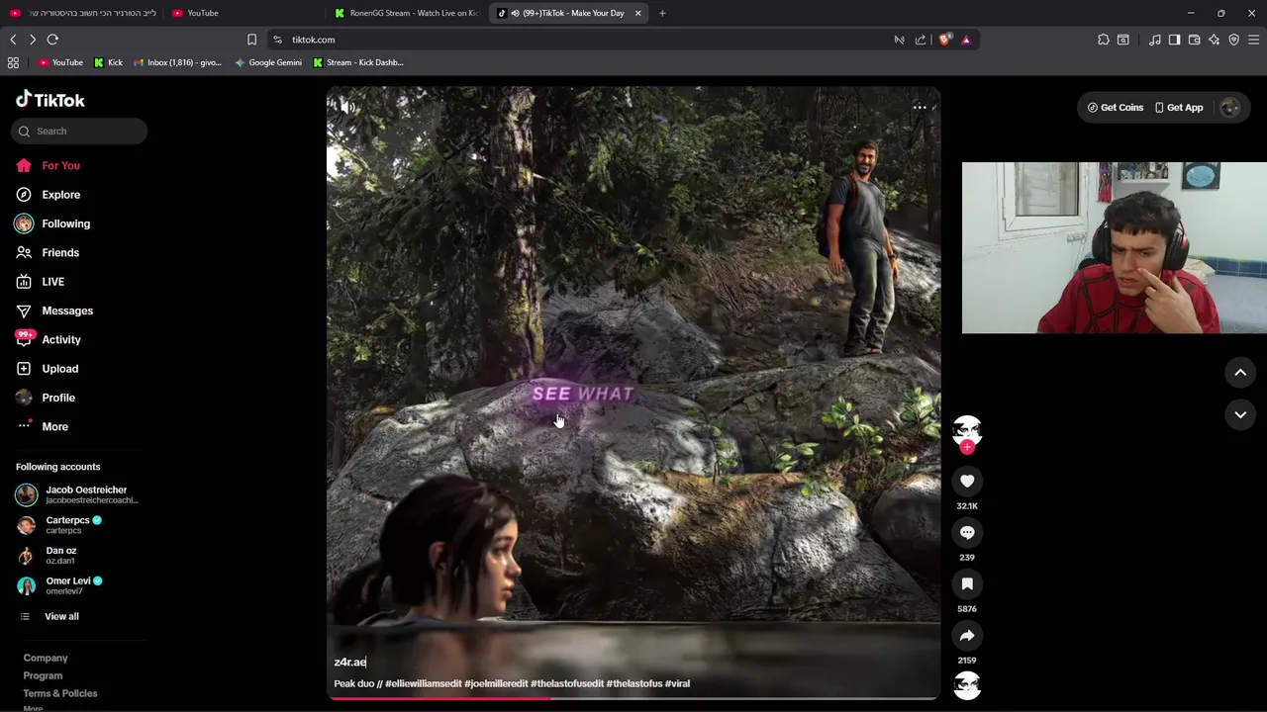Open Omer Levi's account
The width and height of the screenshot is (1267, 712).
(x=59, y=585)
